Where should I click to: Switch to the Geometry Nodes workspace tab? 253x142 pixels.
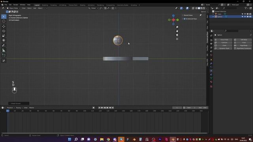point(123,5)
